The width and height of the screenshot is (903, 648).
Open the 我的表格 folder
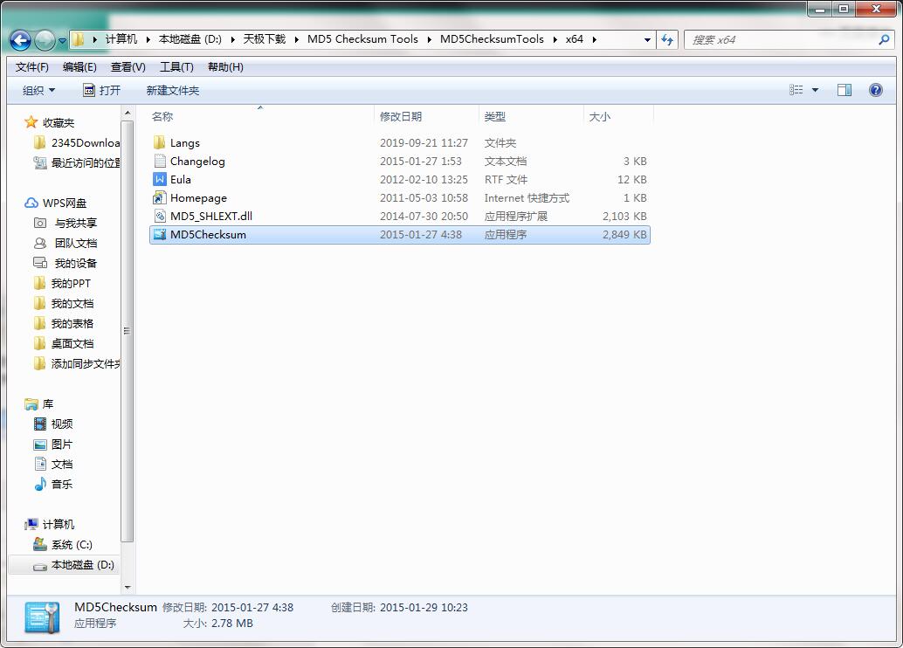coord(64,324)
